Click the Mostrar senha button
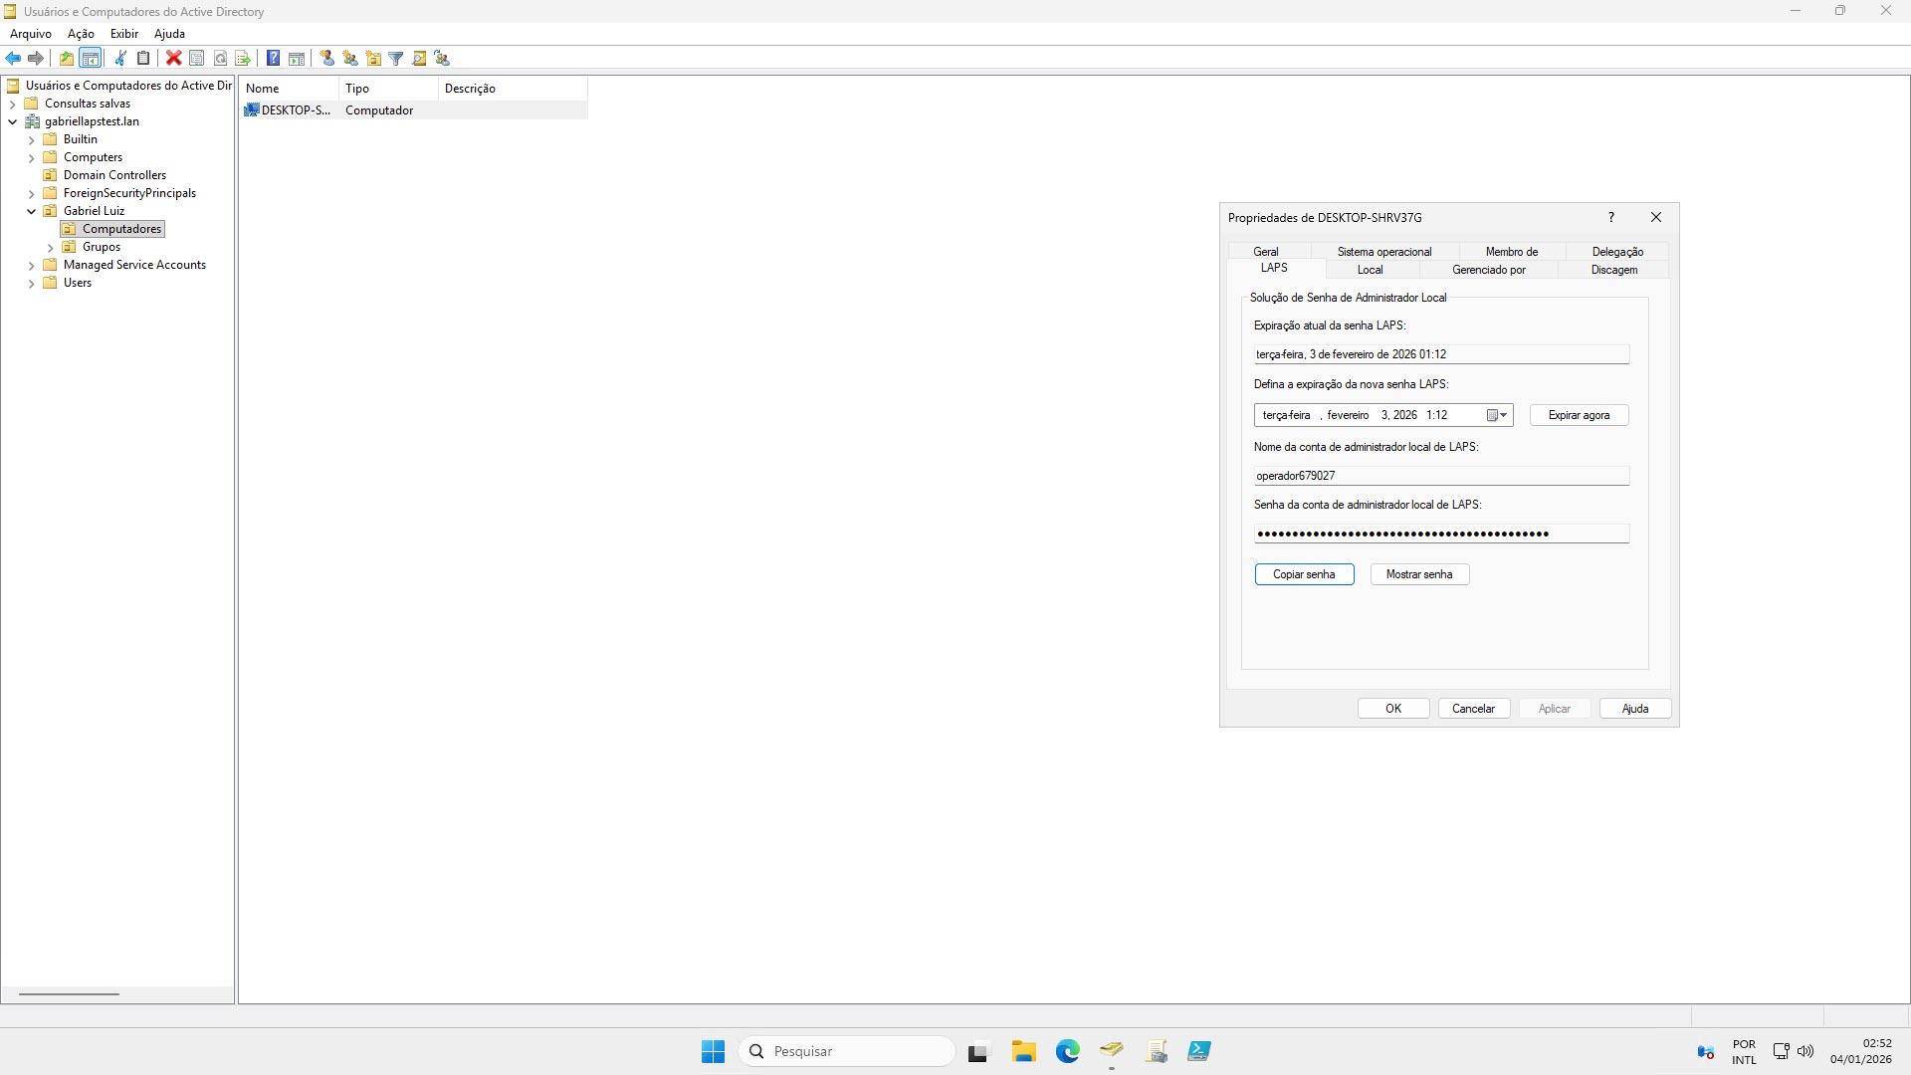 (x=1418, y=574)
